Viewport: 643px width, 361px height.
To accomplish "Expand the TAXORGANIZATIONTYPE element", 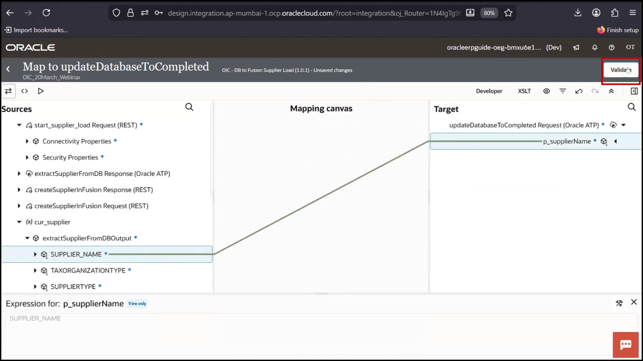I will coord(35,270).
